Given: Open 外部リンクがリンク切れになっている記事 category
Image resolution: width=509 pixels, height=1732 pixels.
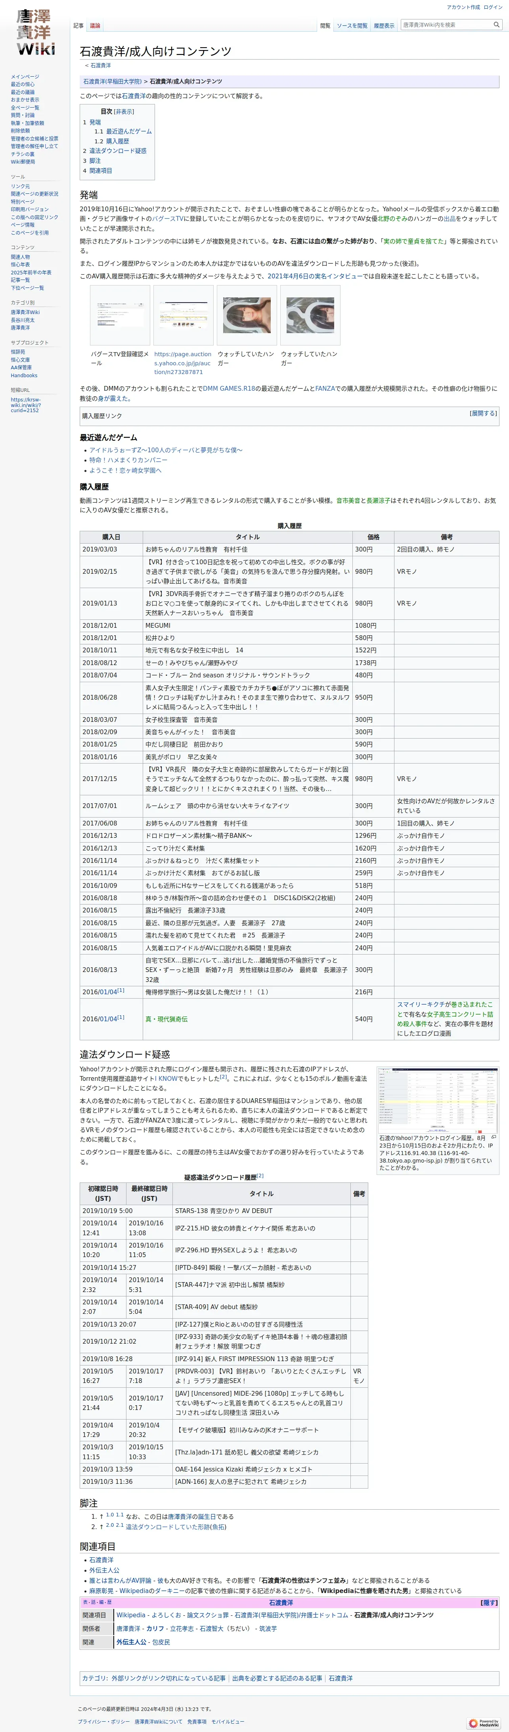Looking at the screenshot, I should (x=168, y=1678).
